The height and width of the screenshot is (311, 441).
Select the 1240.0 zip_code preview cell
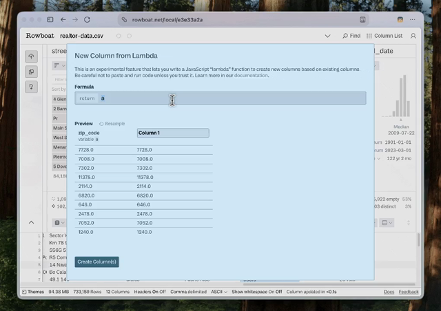(85, 232)
